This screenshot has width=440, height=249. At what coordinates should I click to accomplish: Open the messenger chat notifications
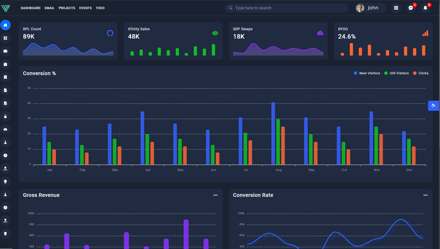tap(410, 8)
